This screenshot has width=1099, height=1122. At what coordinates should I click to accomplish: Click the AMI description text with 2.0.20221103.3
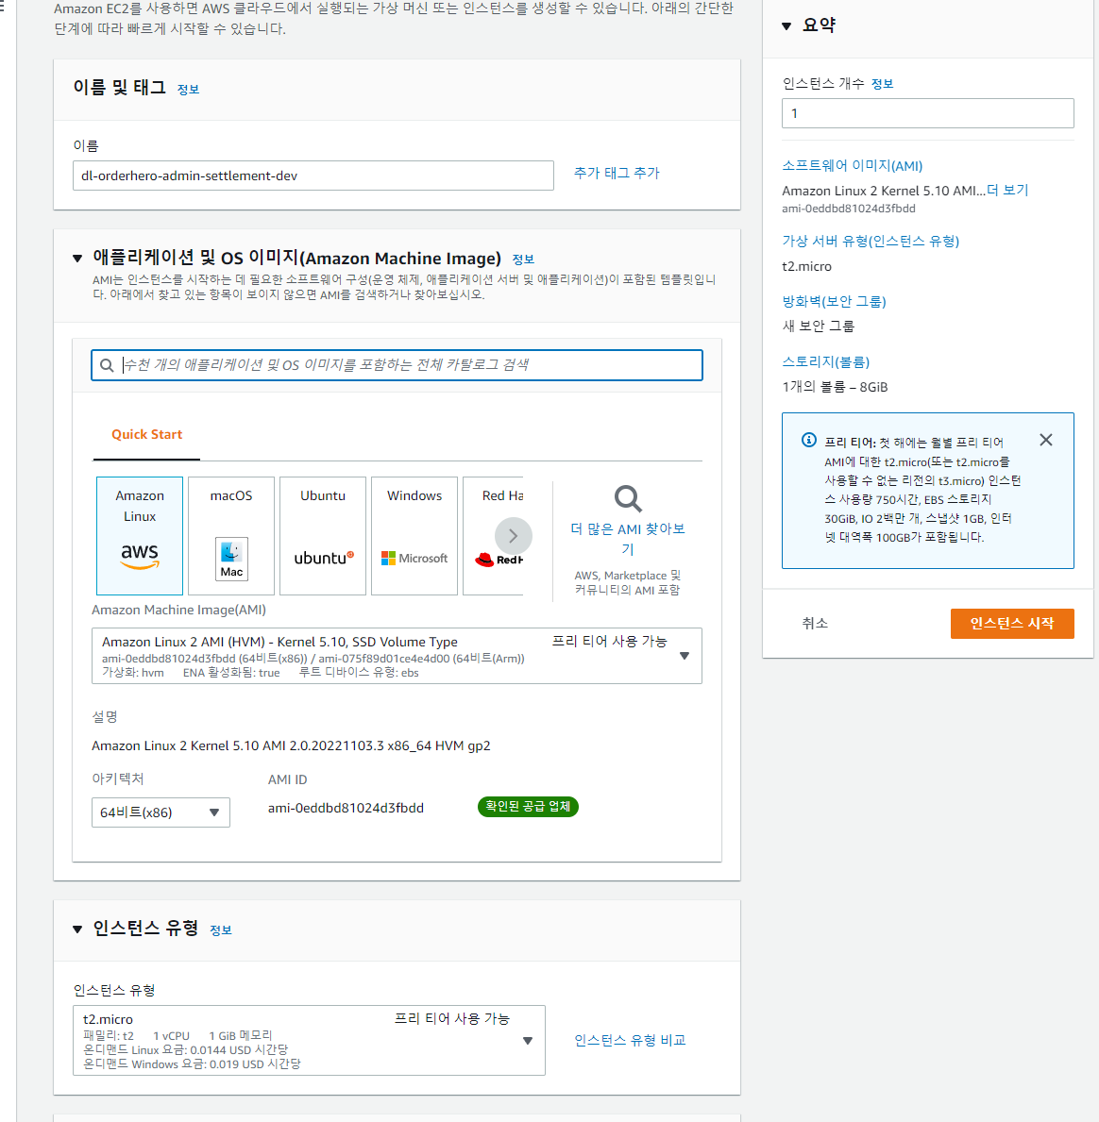291,745
